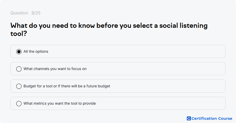Click the 'Budget for a tool' answer label

(67, 86)
